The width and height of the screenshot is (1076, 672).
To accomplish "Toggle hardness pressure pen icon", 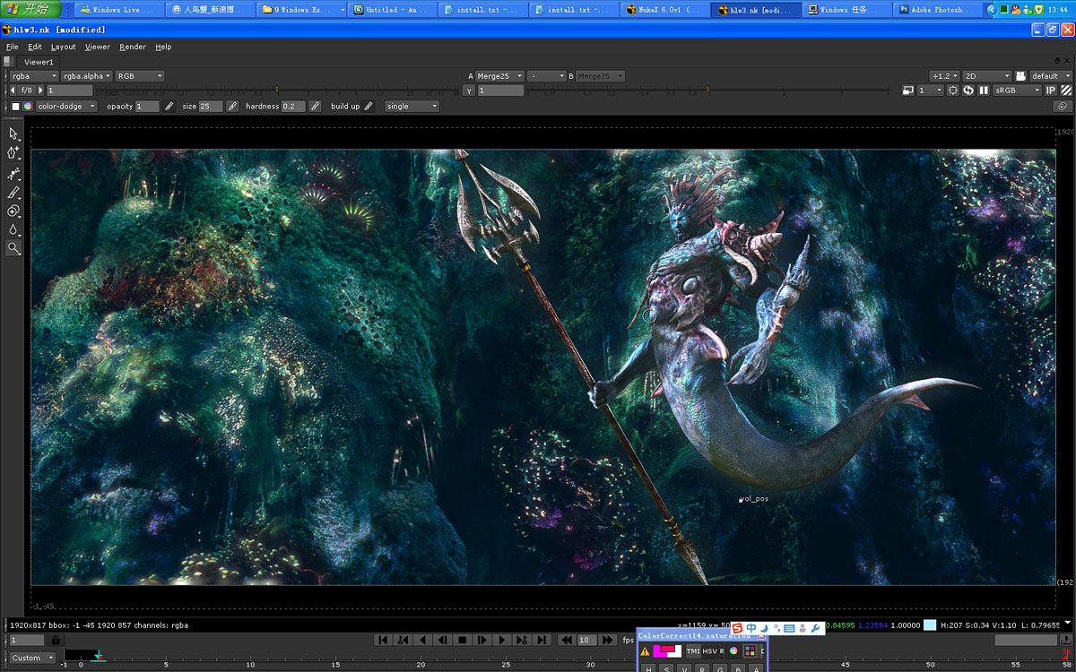I will click(x=315, y=106).
